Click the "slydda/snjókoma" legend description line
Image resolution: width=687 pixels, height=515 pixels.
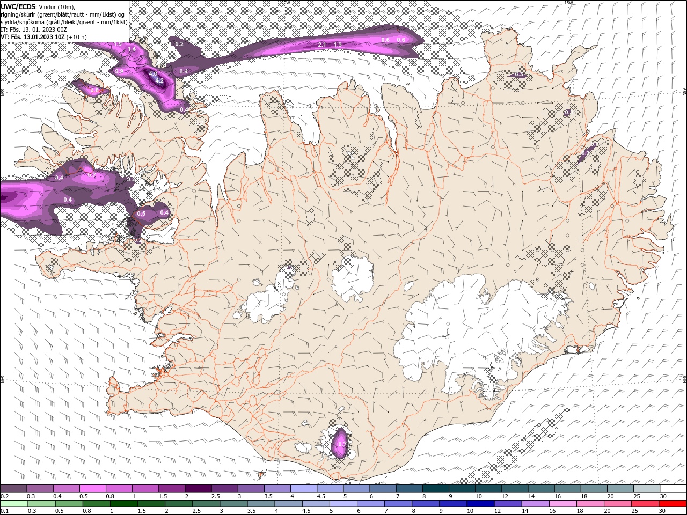click(64, 22)
